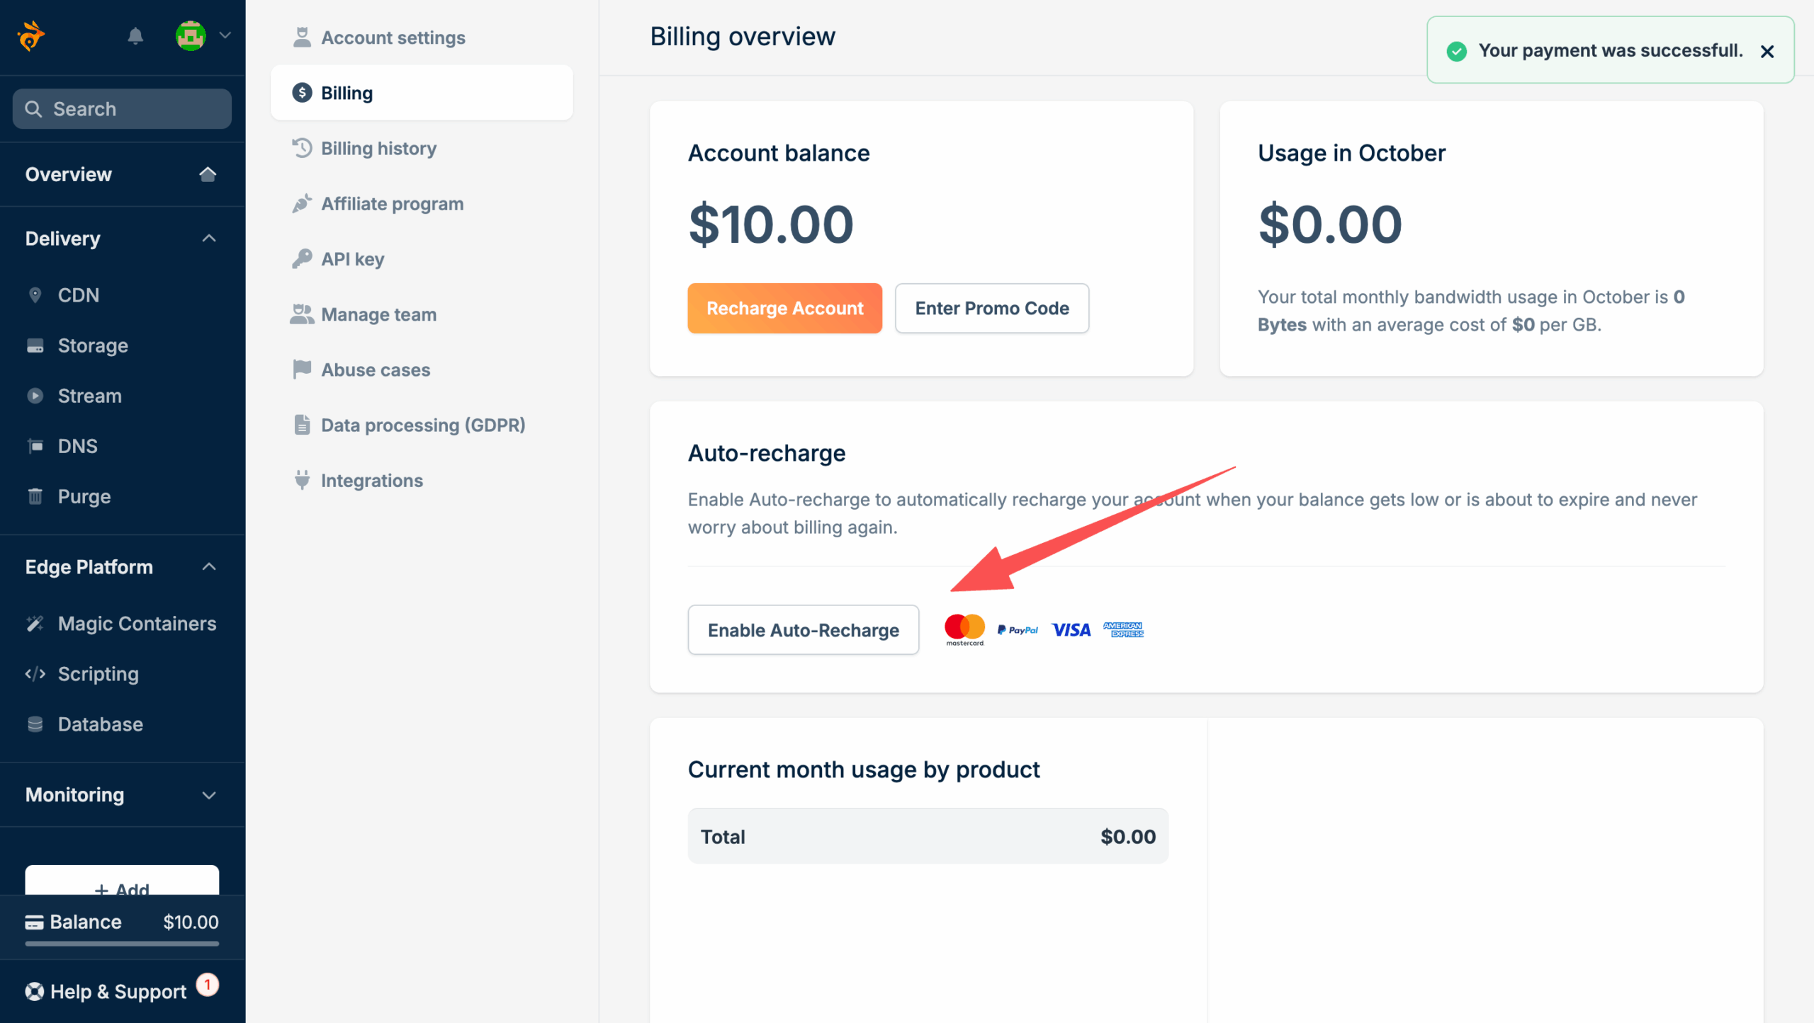Click the notification bell icon
Viewport: 1814px width, 1023px height.
(135, 35)
